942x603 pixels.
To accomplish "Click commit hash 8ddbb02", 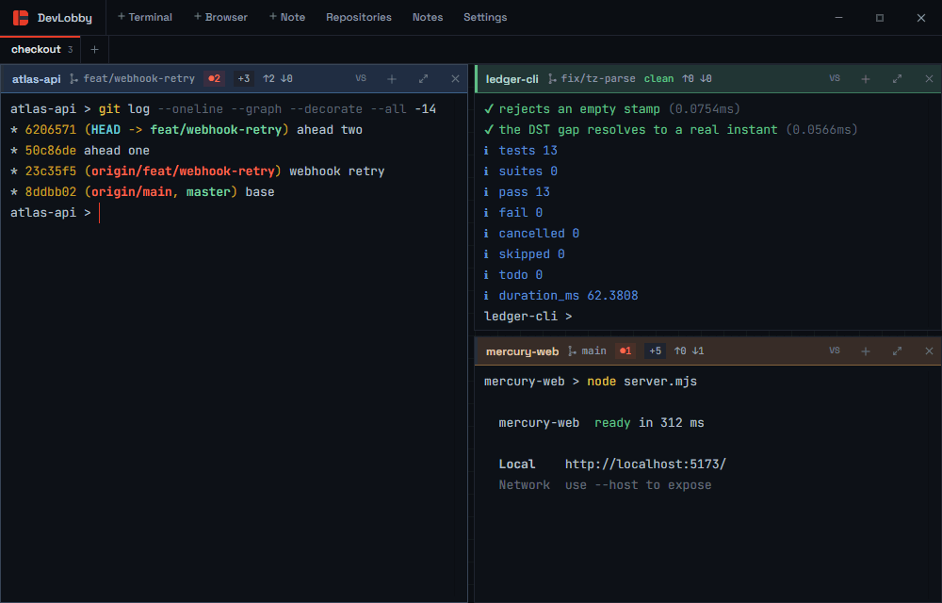I will coord(51,192).
